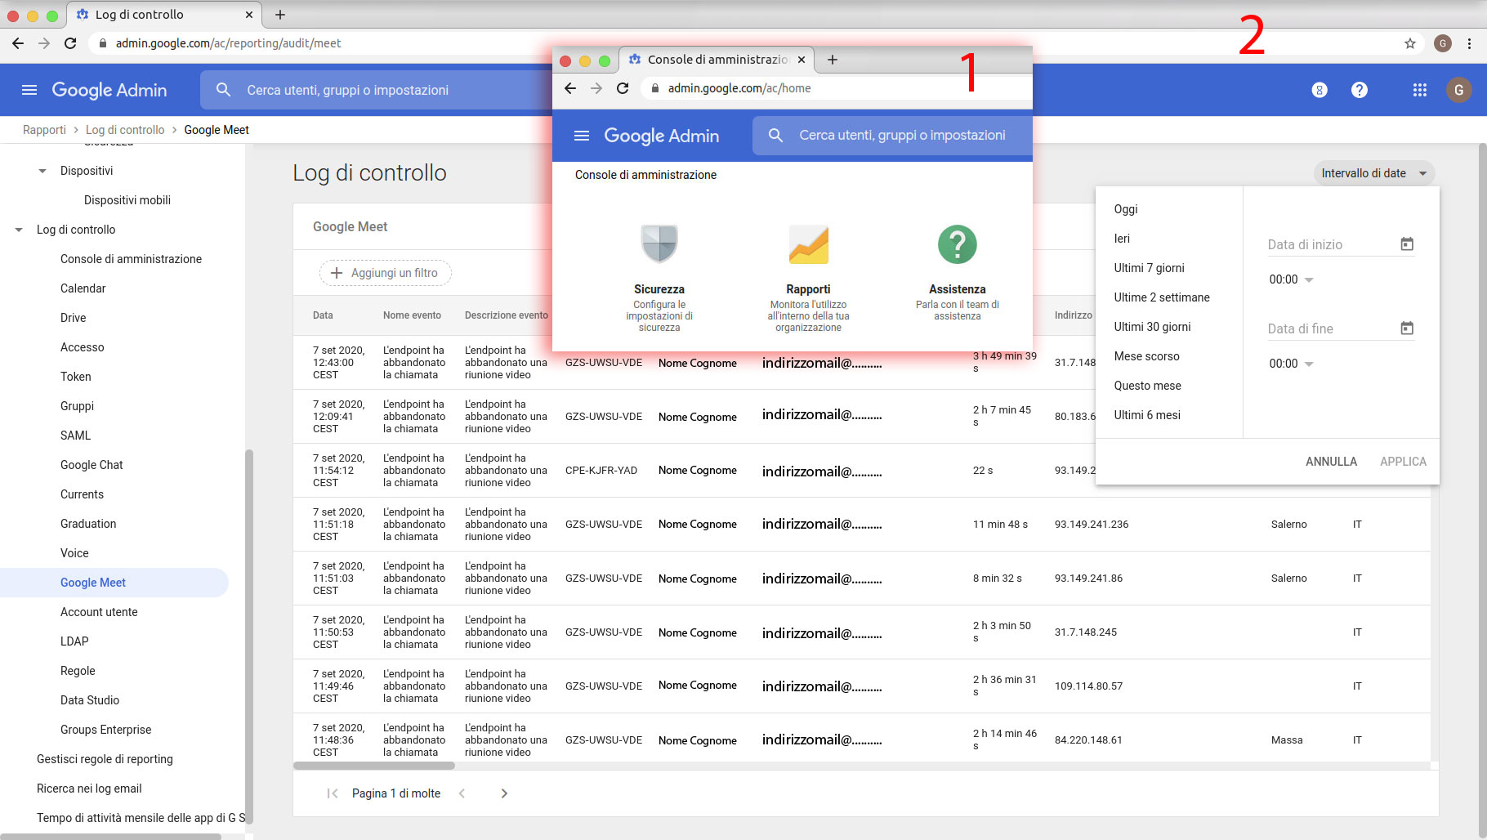The width and height of the screenshot is (1487, 840).
Task: Click Aggiungi un filtro button
Action: [x=385, y=273]
